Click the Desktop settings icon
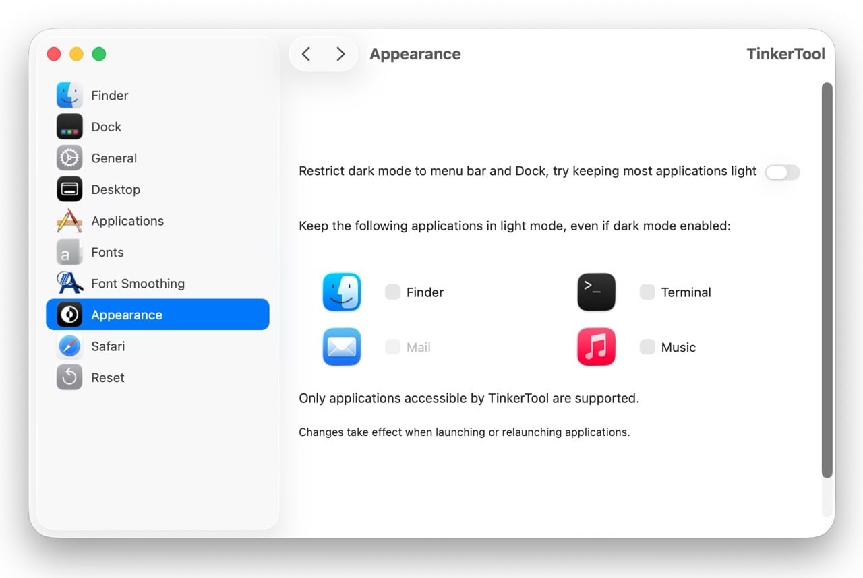Viewport: 863px width, 578px height. tap(70, 189)
